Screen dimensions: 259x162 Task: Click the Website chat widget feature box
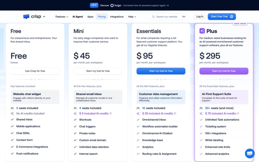click(x=35, y=97)
